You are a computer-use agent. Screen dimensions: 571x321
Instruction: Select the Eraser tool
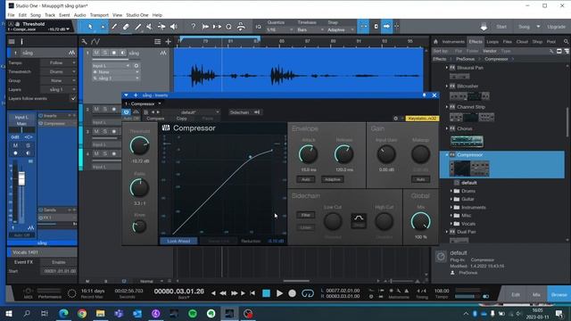pyautogui.click(x=126, y=27)
